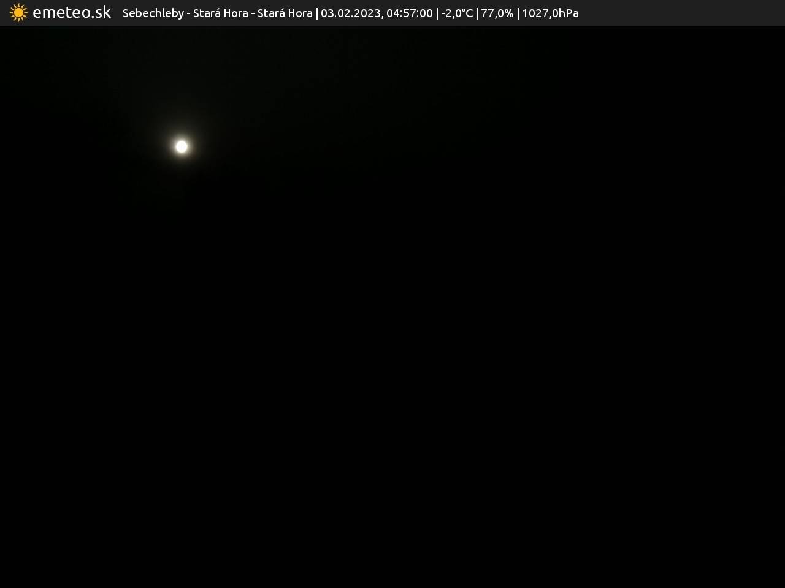Click the dark center of webcam image
The height and width of the screenshot is (588, 785).
392,306
